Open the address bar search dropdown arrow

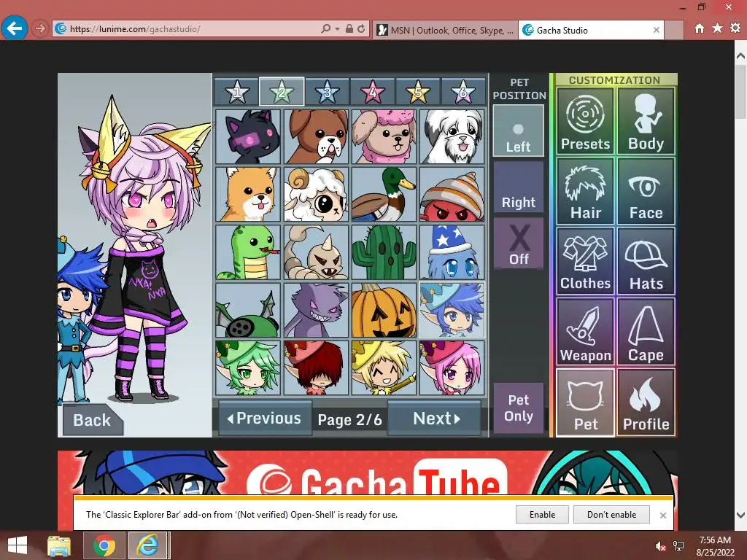tap(337, 29)
